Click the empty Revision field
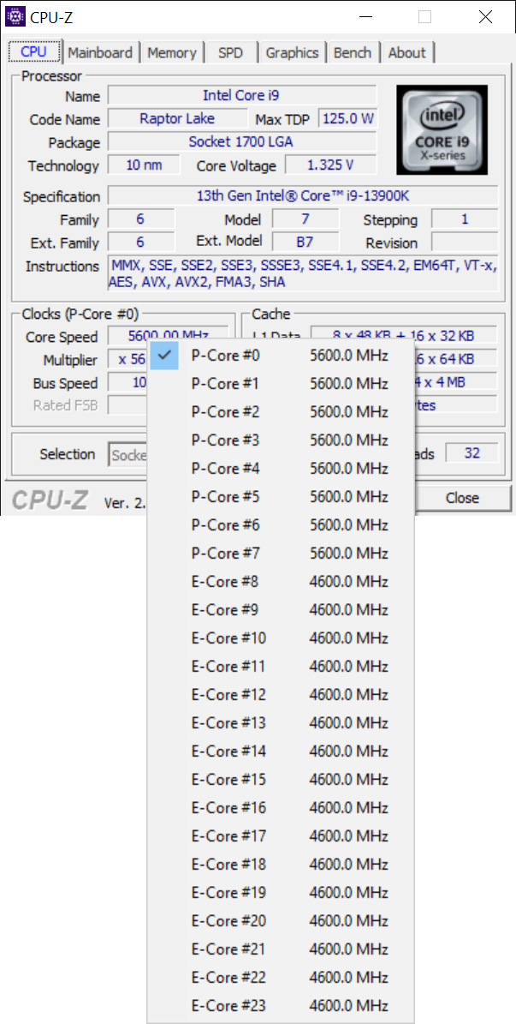Viewport: 516px width, 1024px height. coord(466,243)
